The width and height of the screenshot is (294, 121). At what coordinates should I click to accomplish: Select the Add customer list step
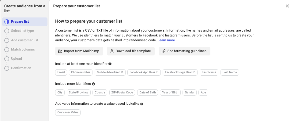pyautogui.click(x=24, y=40)
